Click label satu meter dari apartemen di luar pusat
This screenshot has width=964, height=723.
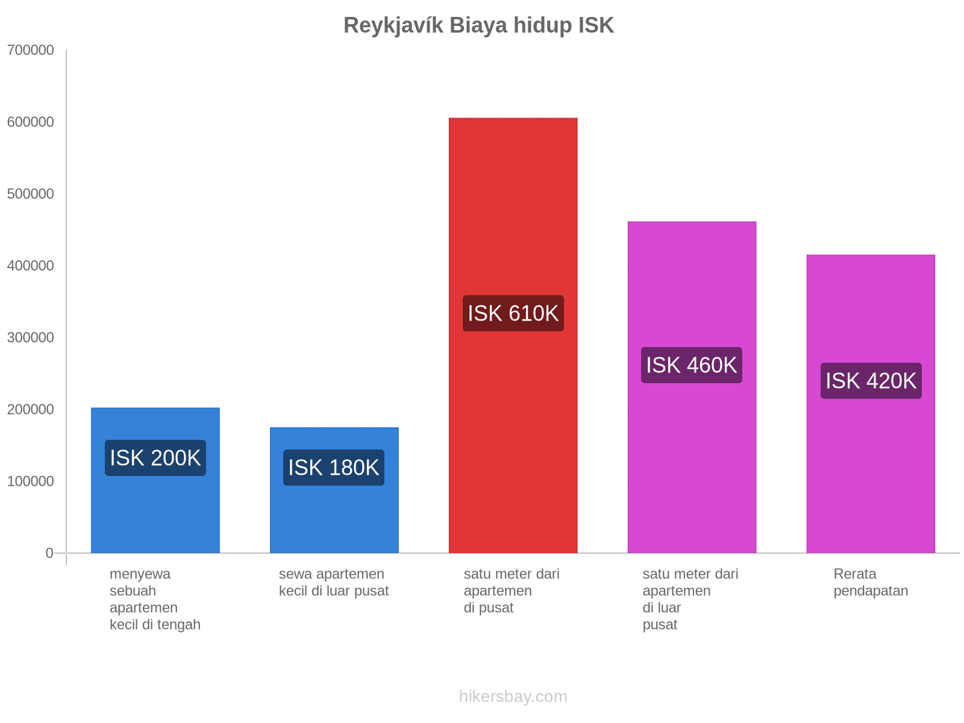click(x=690, y=599)
